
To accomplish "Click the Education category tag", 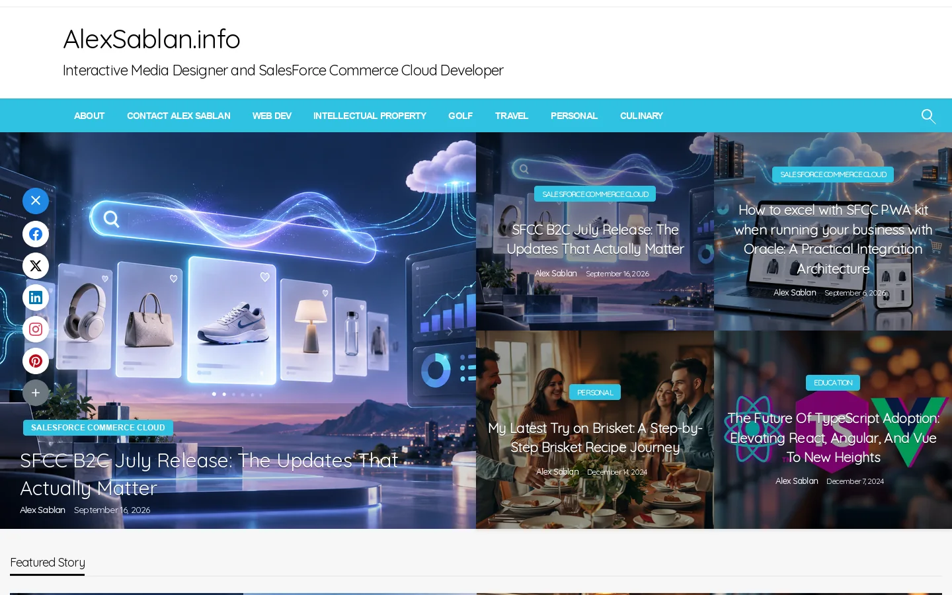I will coord(833,383).
